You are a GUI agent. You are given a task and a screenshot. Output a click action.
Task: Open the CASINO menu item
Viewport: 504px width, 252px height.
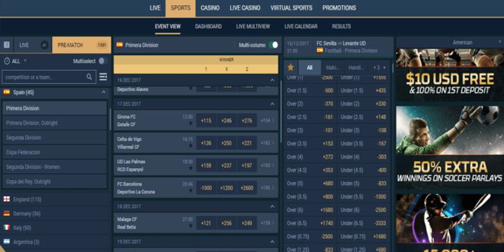210,8
